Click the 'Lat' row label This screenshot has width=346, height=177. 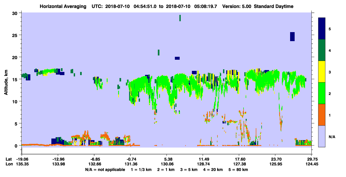tap(9, 159)
